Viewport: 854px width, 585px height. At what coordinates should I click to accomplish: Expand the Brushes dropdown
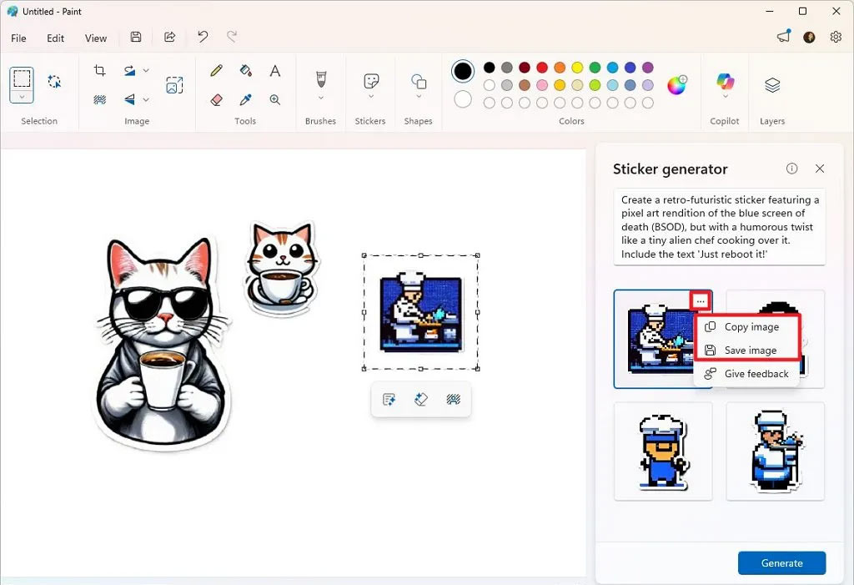(x=320, y=97)
